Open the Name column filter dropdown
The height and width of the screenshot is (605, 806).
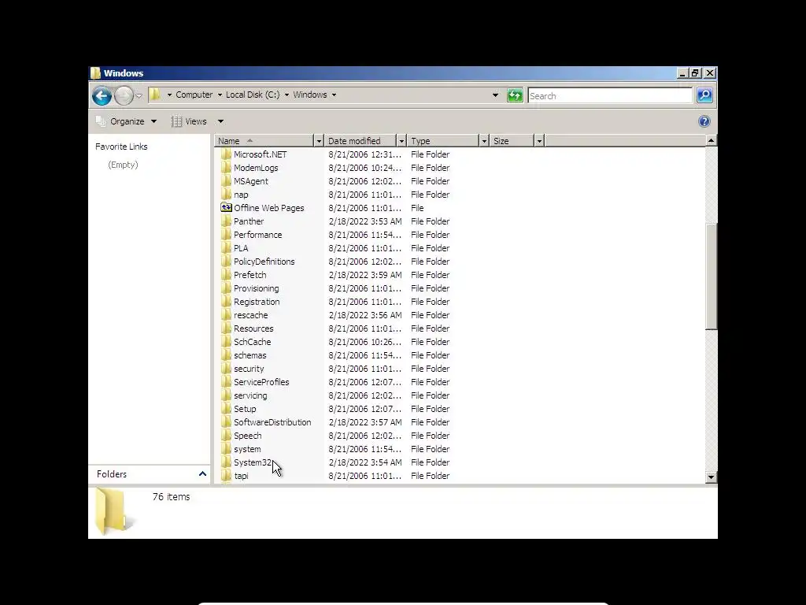coord(319,141)
